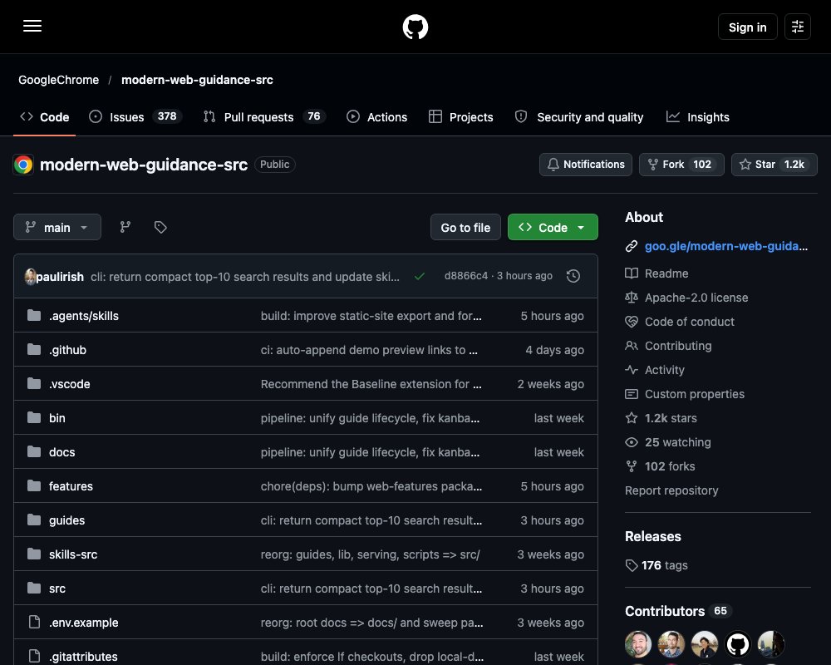This screenshot has width=831, height=665.
Task: Click the Notifications button
Action: tap(586, 165)
